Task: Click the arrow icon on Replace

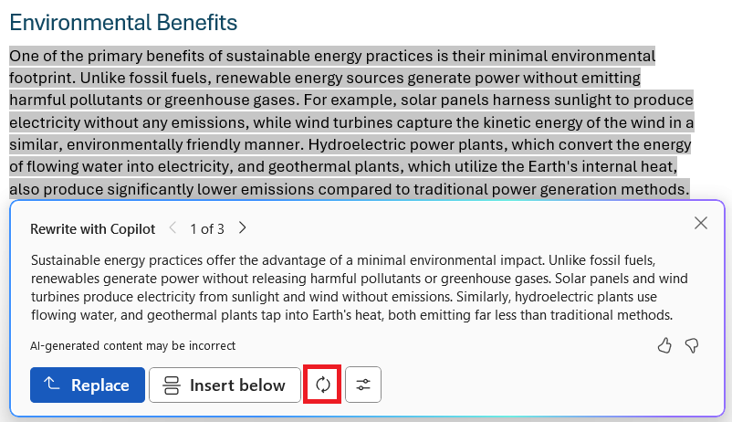Action: 51,385
